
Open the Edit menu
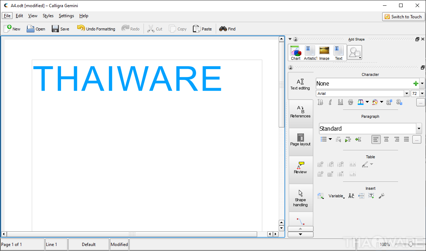pos(19,16)
